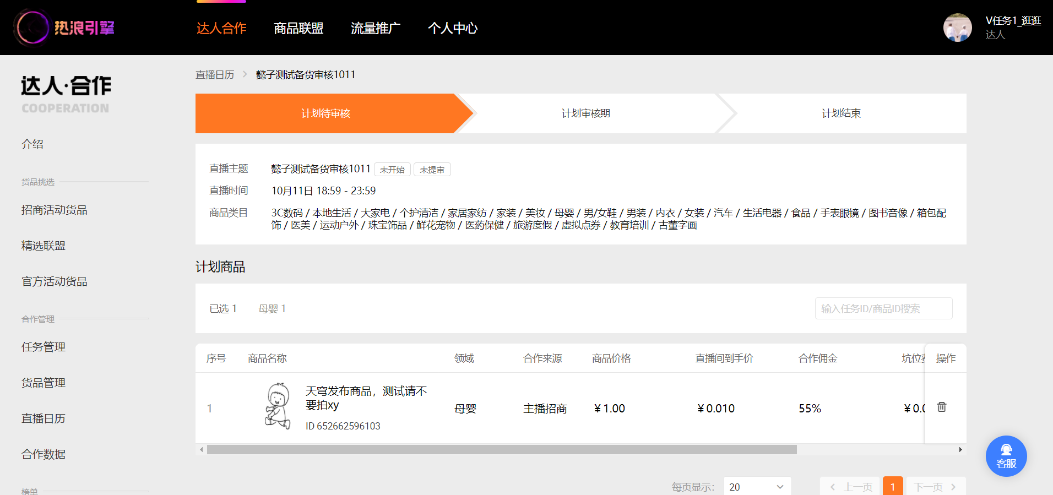The height and width of the screenshot is (495, 1053).
Task: Click product name 天穹发布商品，测试请不要拍xy
Action: pos(366,398)
